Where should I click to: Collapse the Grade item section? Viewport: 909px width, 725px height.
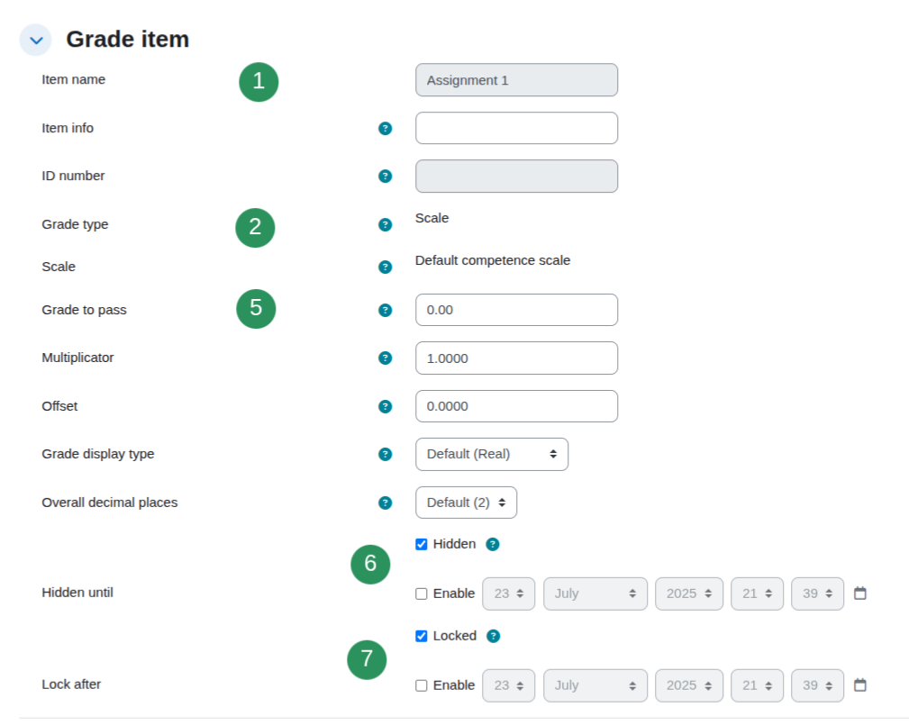tap(36, 40)
